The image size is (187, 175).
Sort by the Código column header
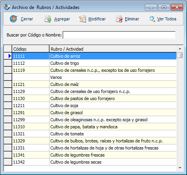[31, 49]
